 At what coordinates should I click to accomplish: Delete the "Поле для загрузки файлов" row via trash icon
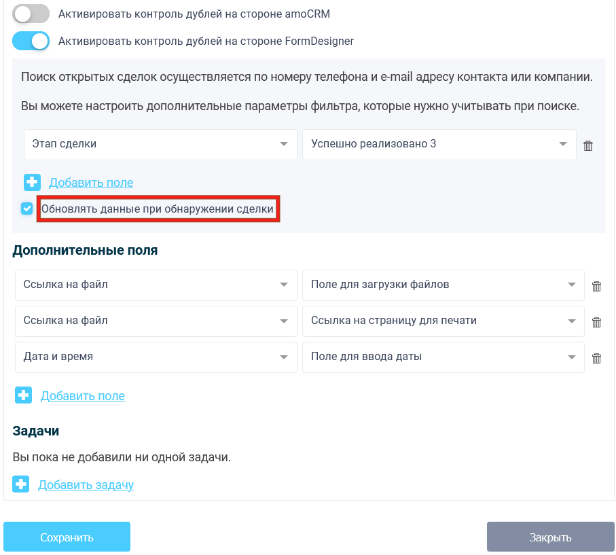tap(596, 285)
